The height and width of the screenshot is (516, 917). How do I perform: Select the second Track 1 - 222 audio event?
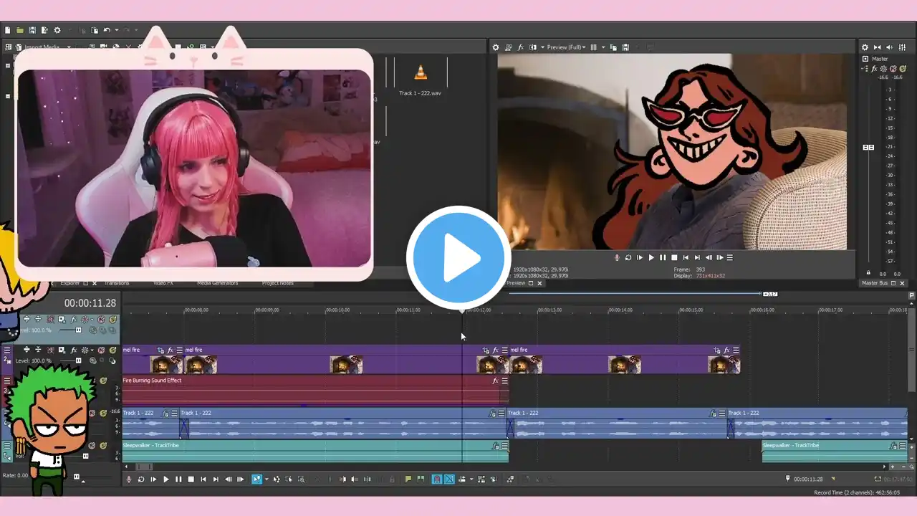tap(344, 424)
